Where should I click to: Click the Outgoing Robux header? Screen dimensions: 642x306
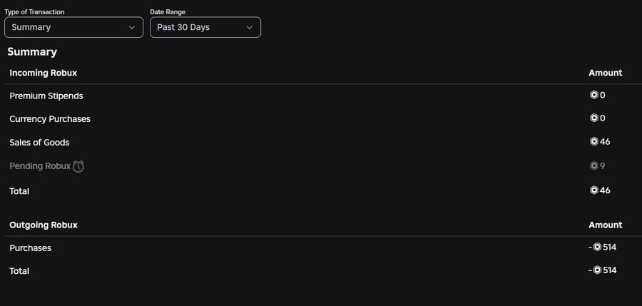[44, 225]
